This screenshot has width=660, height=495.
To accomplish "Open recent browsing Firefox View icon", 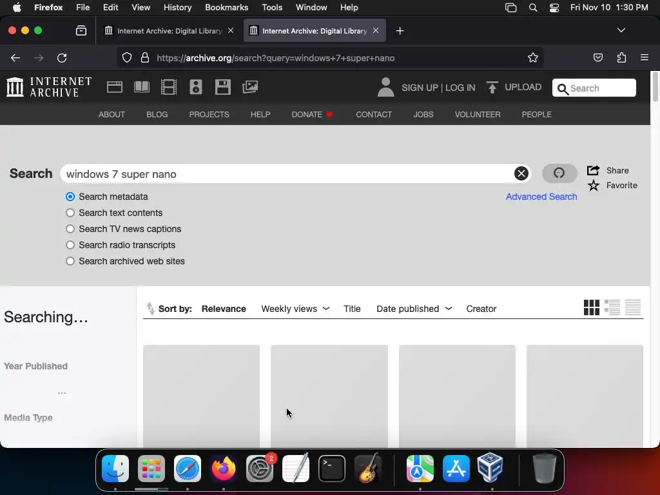I will (81, 30).
